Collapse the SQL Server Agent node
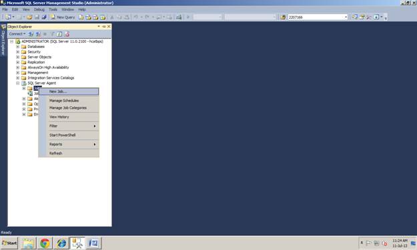The image size is (417, 250). 18,83
